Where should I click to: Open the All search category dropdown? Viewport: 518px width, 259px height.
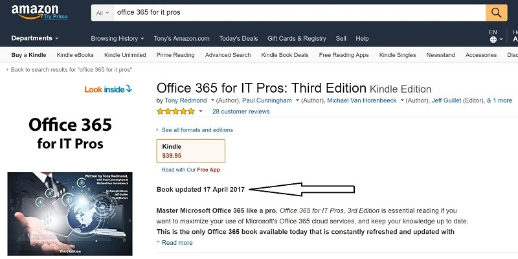pyautogui.click(x=102, y=12)
